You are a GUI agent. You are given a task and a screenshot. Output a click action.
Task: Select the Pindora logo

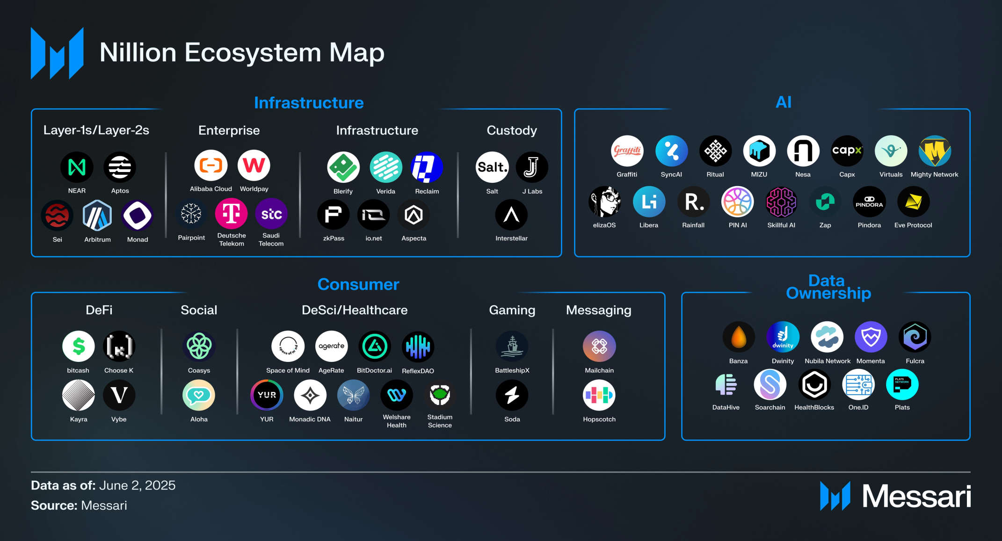[869, 202]
